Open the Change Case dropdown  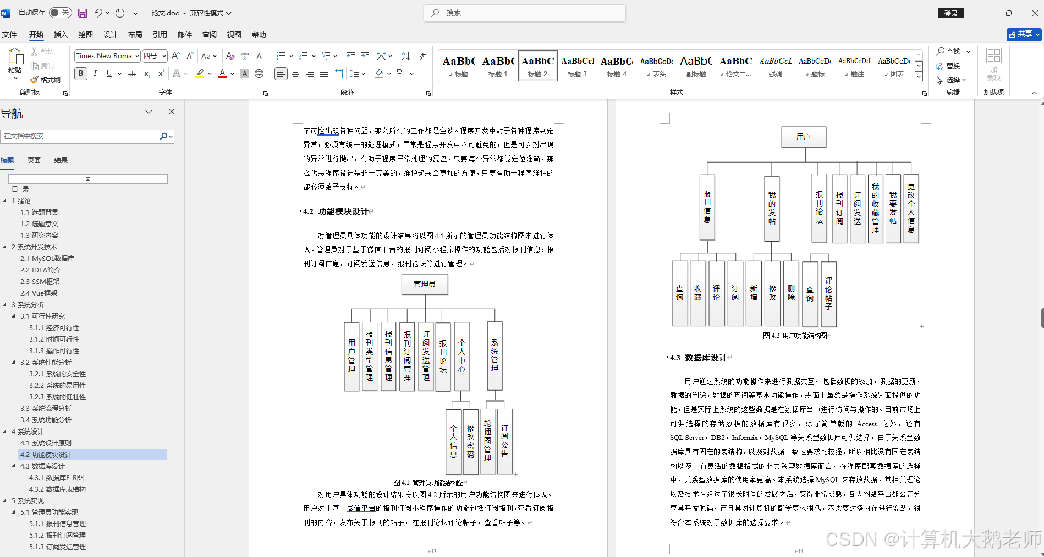209,55
